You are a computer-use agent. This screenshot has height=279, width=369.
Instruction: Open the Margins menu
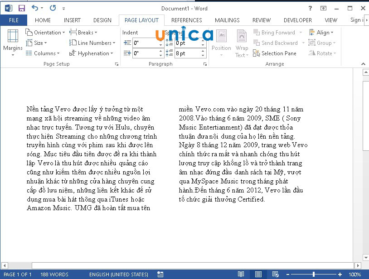tap(13, 43)
